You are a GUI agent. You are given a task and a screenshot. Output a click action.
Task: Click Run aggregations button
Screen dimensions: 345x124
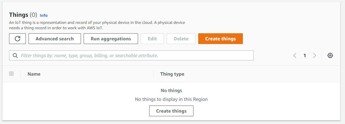click(111, 39)
